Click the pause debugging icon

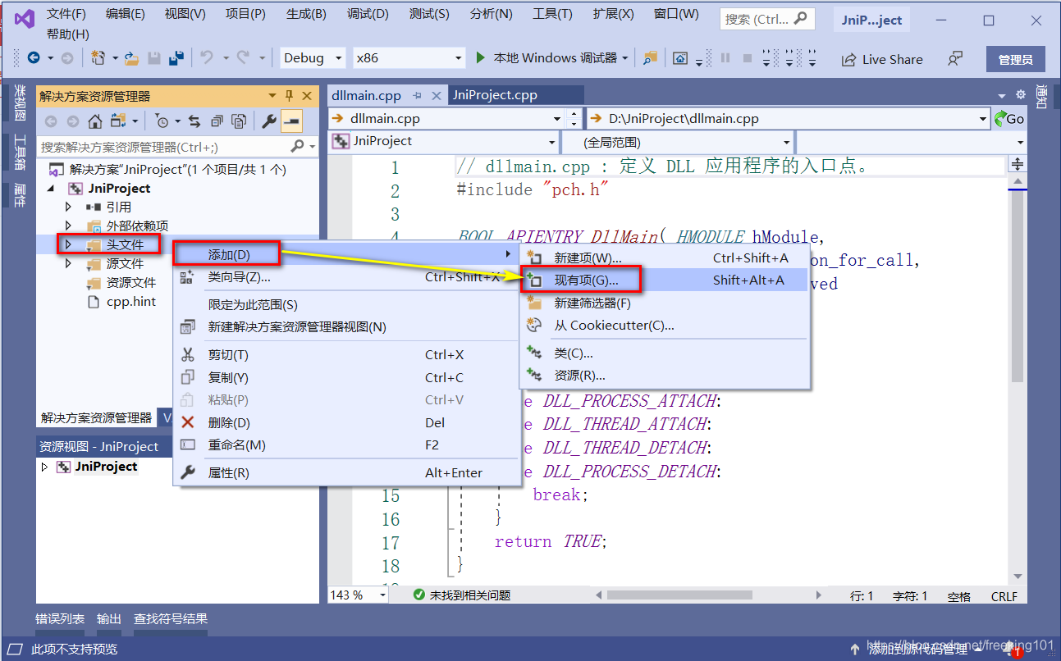725,58
